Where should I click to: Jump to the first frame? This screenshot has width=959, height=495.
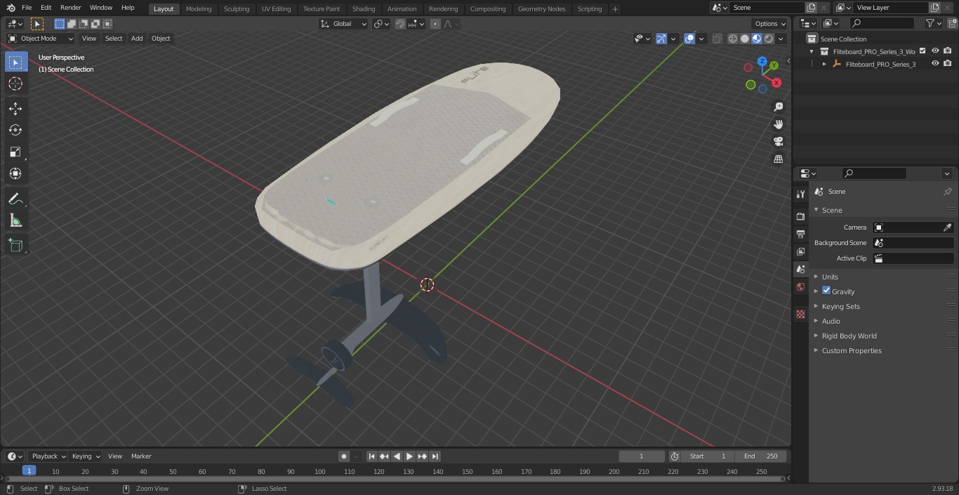371,456
